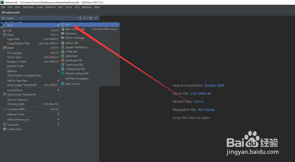The image size is (295, 162).
Task: Expand the External Tools submenu arrow
Action: click(58, 114)
